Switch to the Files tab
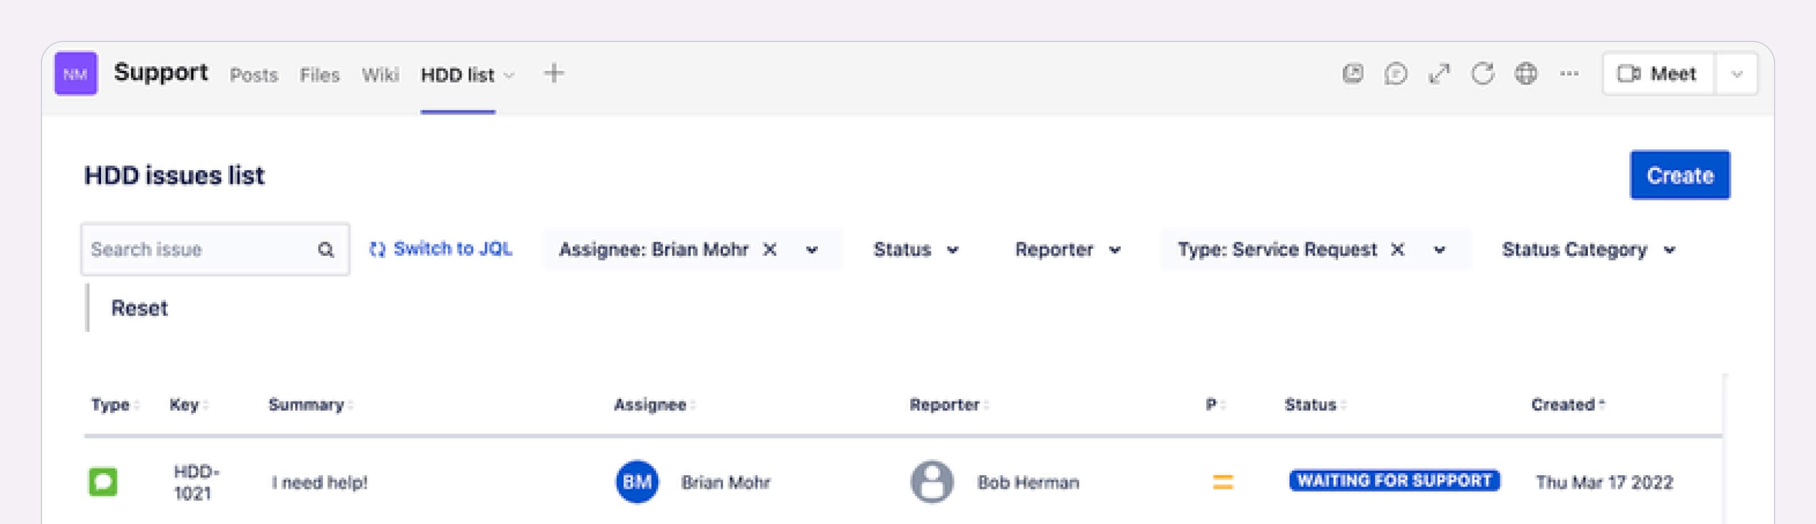The width and height of the screenshot is (1816, 524). [320, 75]
